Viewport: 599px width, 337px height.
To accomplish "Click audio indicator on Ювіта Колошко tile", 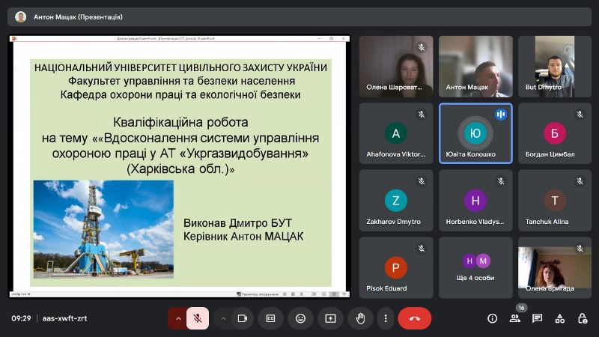I will [501, 115].
